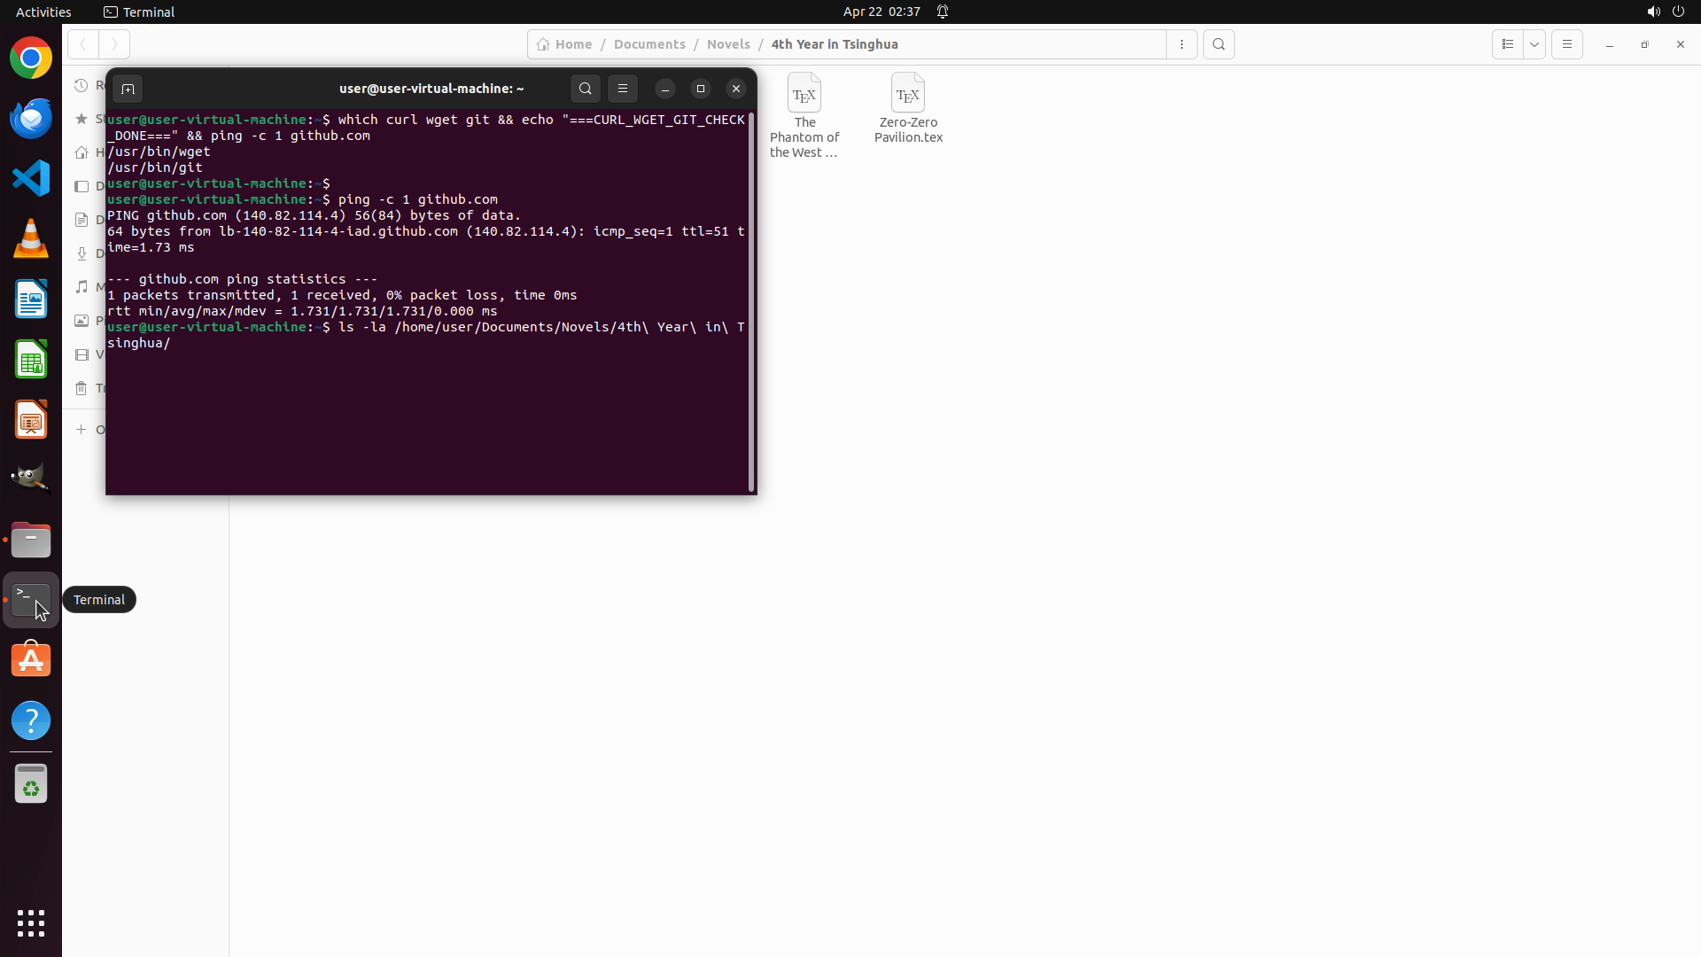Image resolution: width=1701 pixels, height=957 pixels.
Task: Show the applications grid
Action: [31, 923]
